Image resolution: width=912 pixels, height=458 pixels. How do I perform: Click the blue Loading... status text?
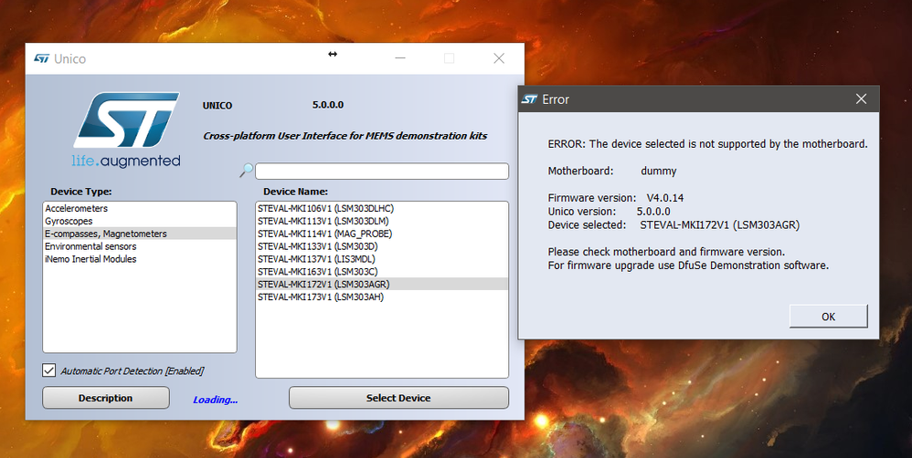pyautogui.click(x=215, y=400)
